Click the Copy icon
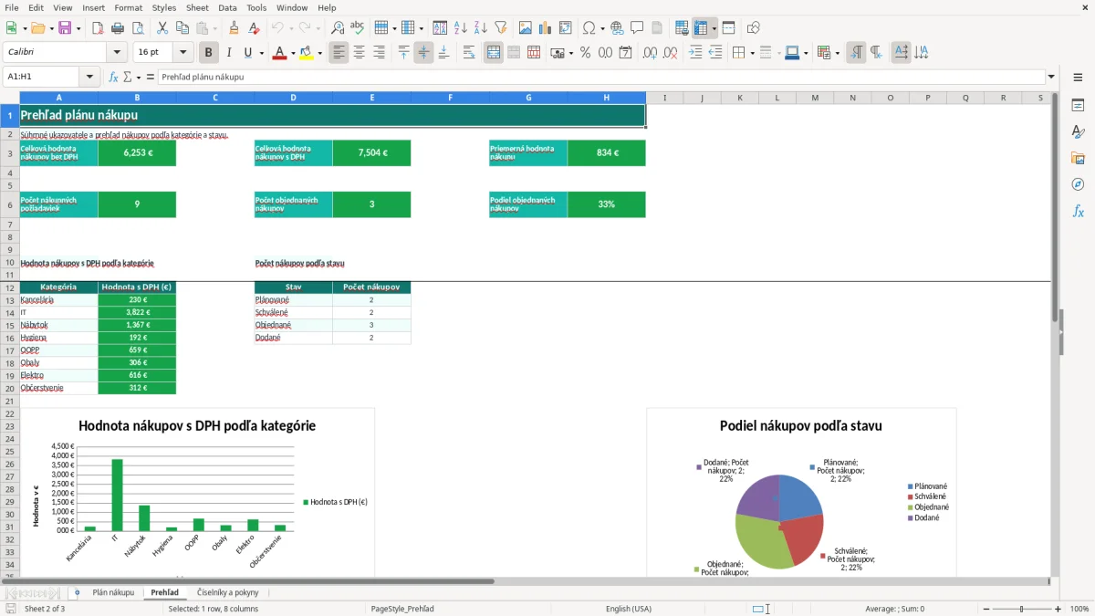Screen dimensions: 1095x616 coord(182,28)
